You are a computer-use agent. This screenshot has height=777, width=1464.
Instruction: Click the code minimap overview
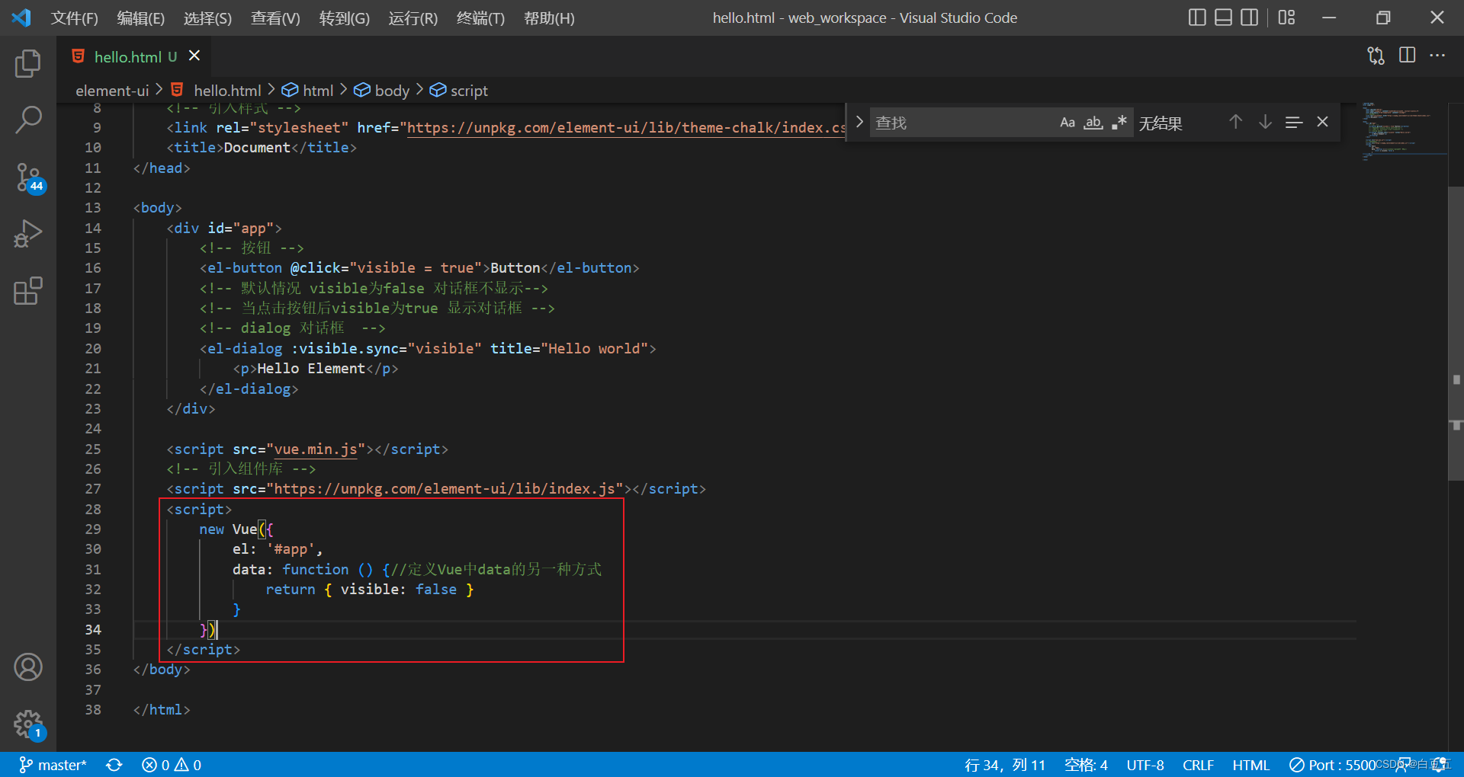1403,131
